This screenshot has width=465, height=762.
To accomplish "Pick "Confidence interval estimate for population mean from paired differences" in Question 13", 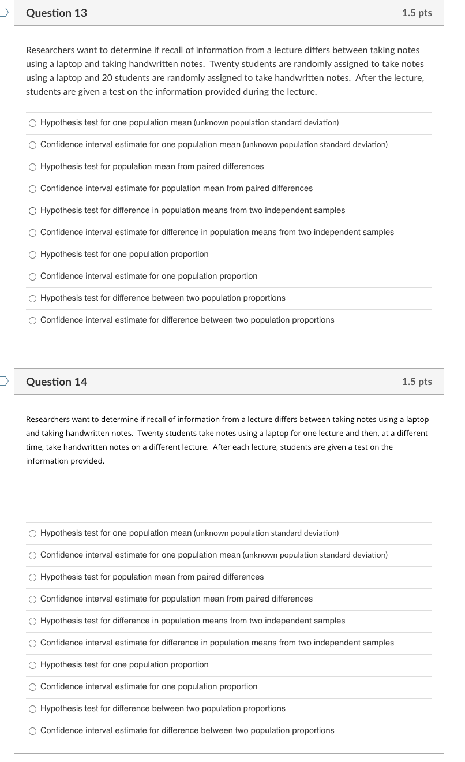I will [33, 188].
